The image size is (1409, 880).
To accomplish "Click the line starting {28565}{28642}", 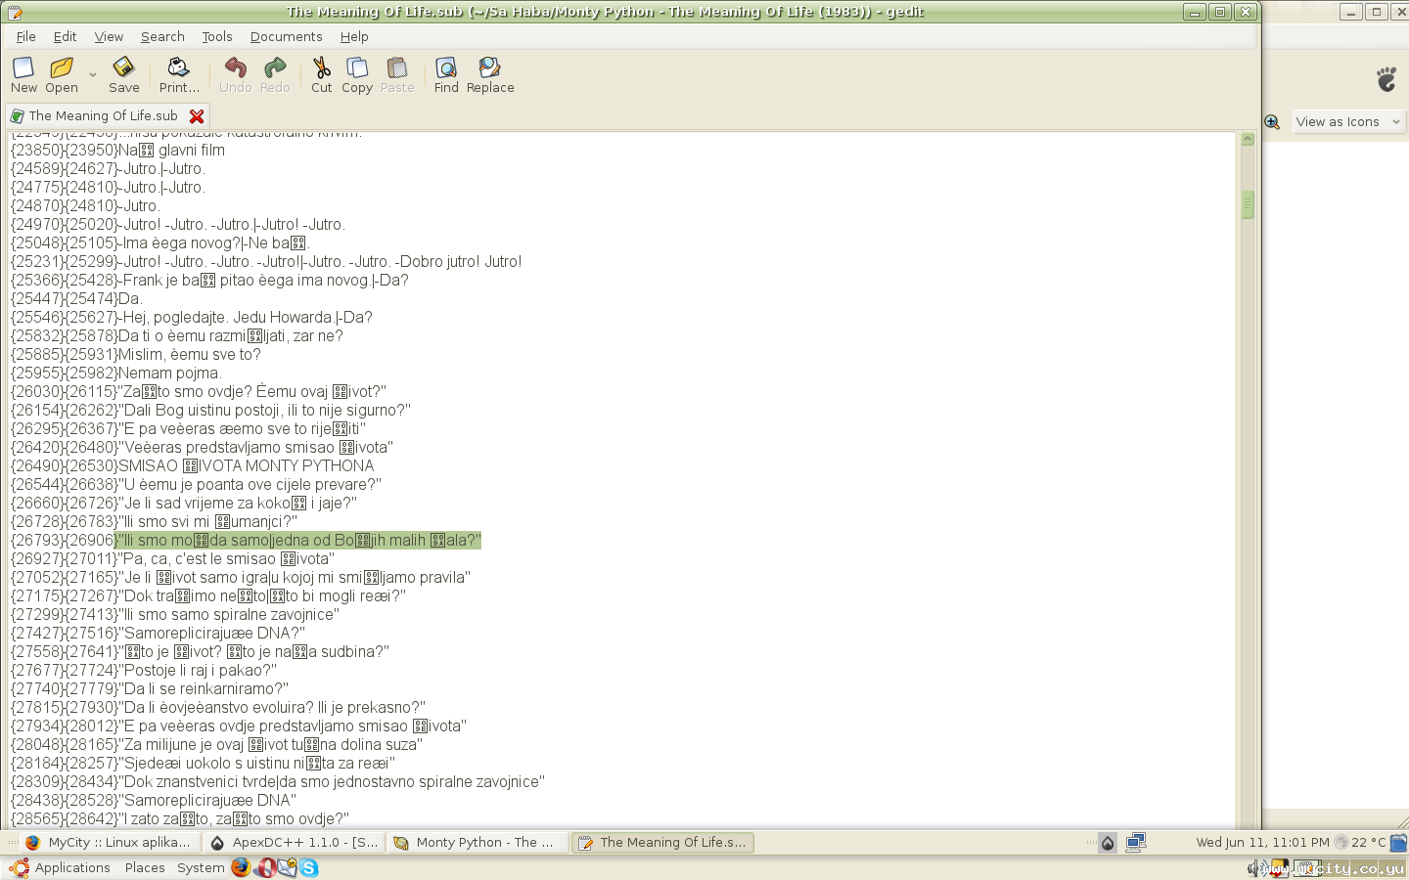I will pos(179,819).
